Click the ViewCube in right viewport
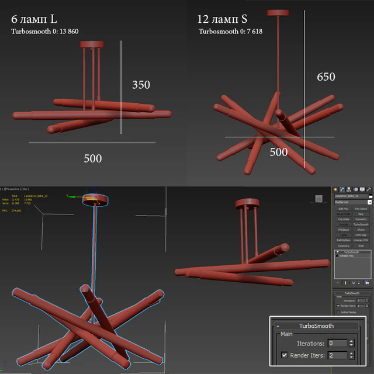 point(319,199)
